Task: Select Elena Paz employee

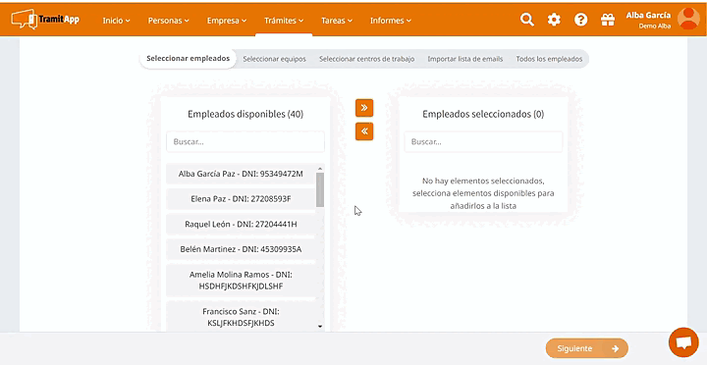Action: point(241,199)
